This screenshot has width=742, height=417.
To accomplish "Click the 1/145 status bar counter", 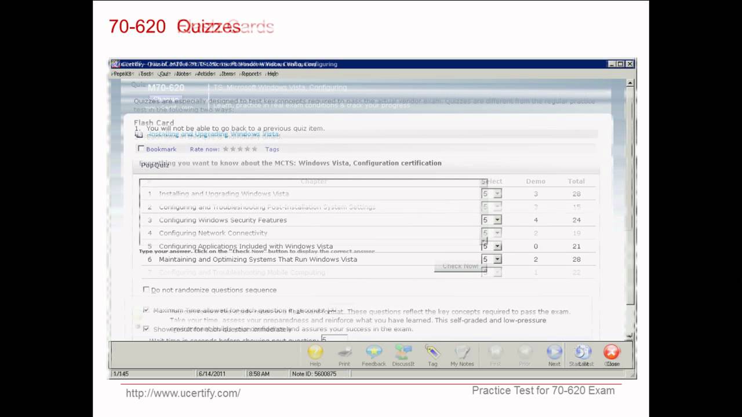I will tap(121, 374).
